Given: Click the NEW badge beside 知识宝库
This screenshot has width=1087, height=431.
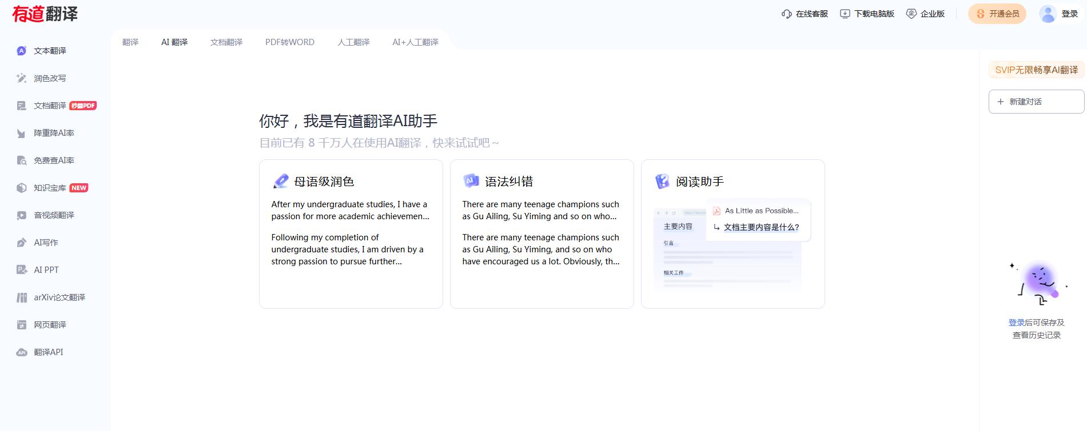Looking at the screenshot, I should (79, 188).
